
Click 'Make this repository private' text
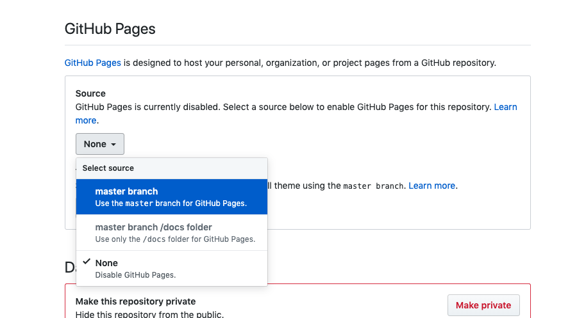pos(136,301)
